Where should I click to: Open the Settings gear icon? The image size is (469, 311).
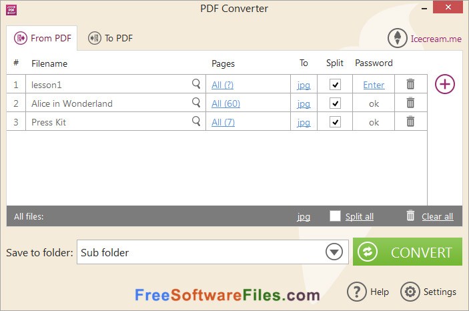410,291
